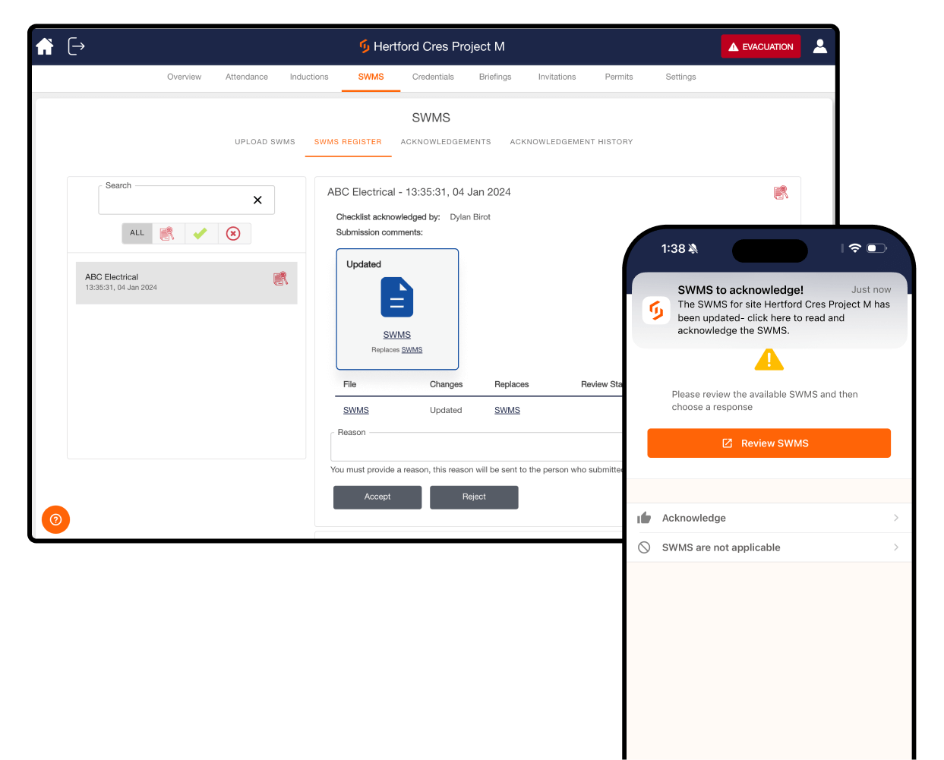944x760 pixels.
Task: Clear the search field using the X icon
Action: 257,200
